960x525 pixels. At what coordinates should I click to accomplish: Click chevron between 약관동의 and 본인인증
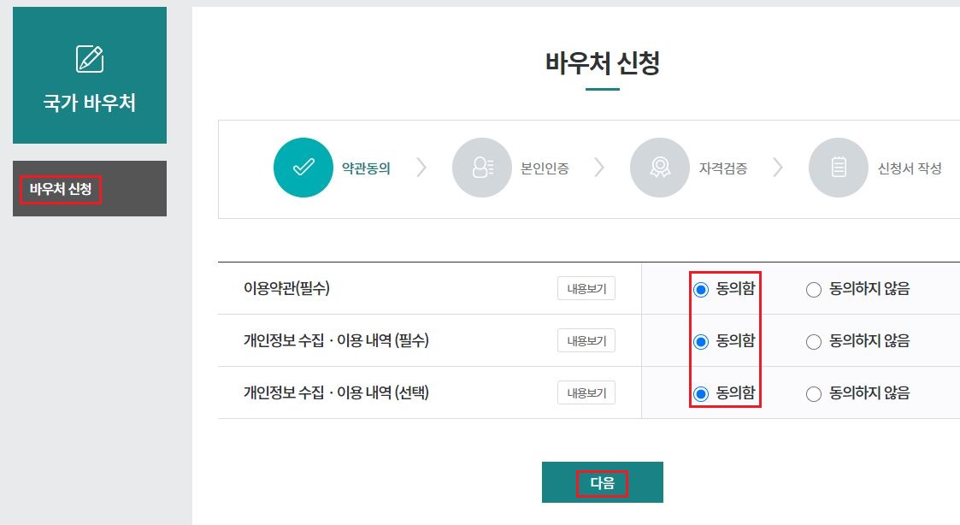click(x=421, y=168)
